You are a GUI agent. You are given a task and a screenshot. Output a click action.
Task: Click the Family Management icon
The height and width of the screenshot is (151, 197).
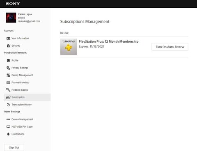(8, 75)
